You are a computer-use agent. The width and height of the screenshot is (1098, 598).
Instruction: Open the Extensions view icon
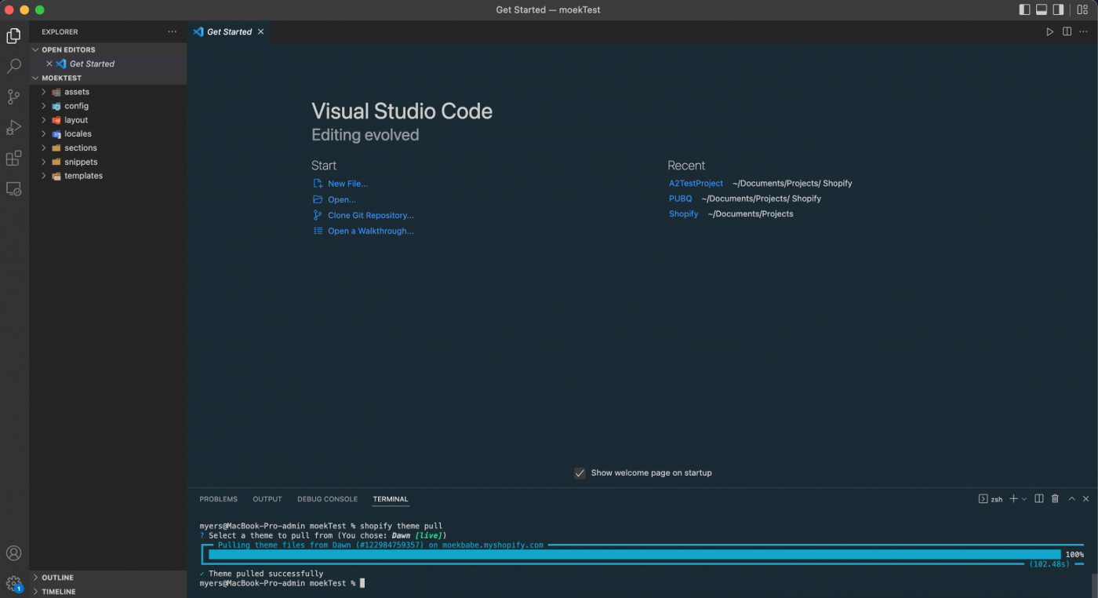13,159
